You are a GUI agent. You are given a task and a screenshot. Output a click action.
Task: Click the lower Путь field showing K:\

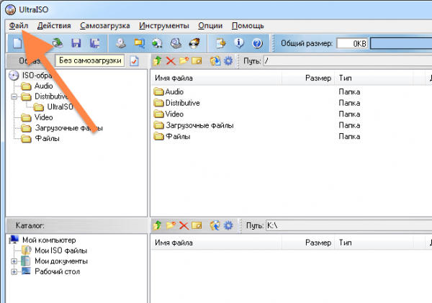[x=348, y=225]
